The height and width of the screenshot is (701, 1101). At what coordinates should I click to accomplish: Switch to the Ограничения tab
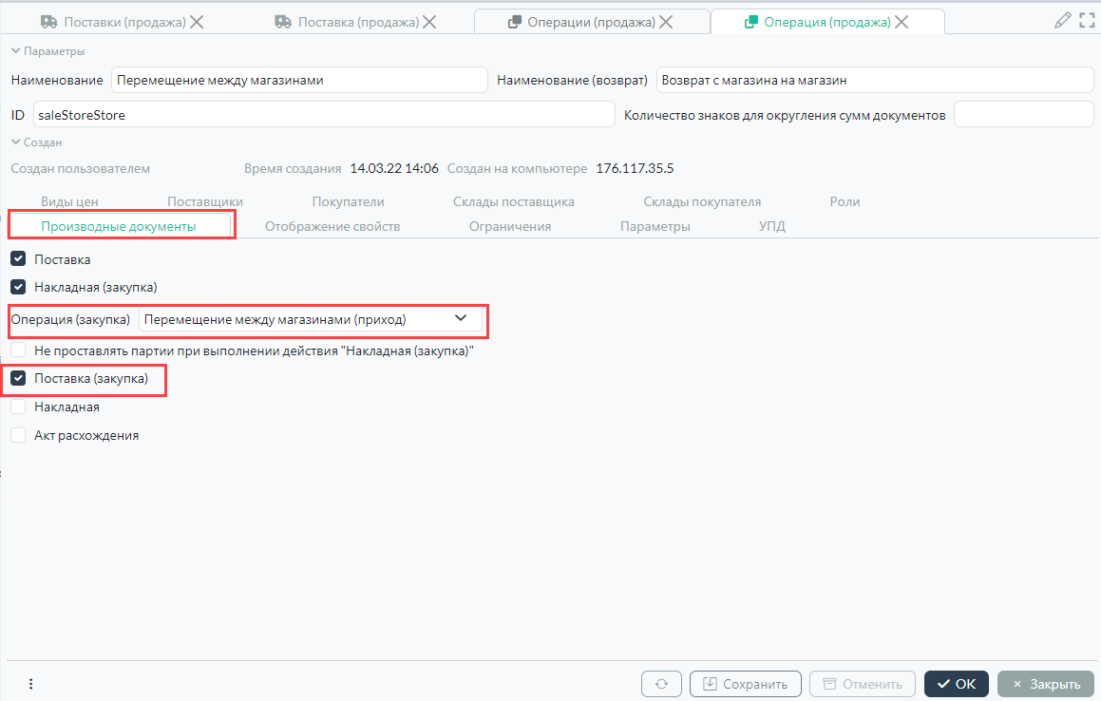point(510,226)
